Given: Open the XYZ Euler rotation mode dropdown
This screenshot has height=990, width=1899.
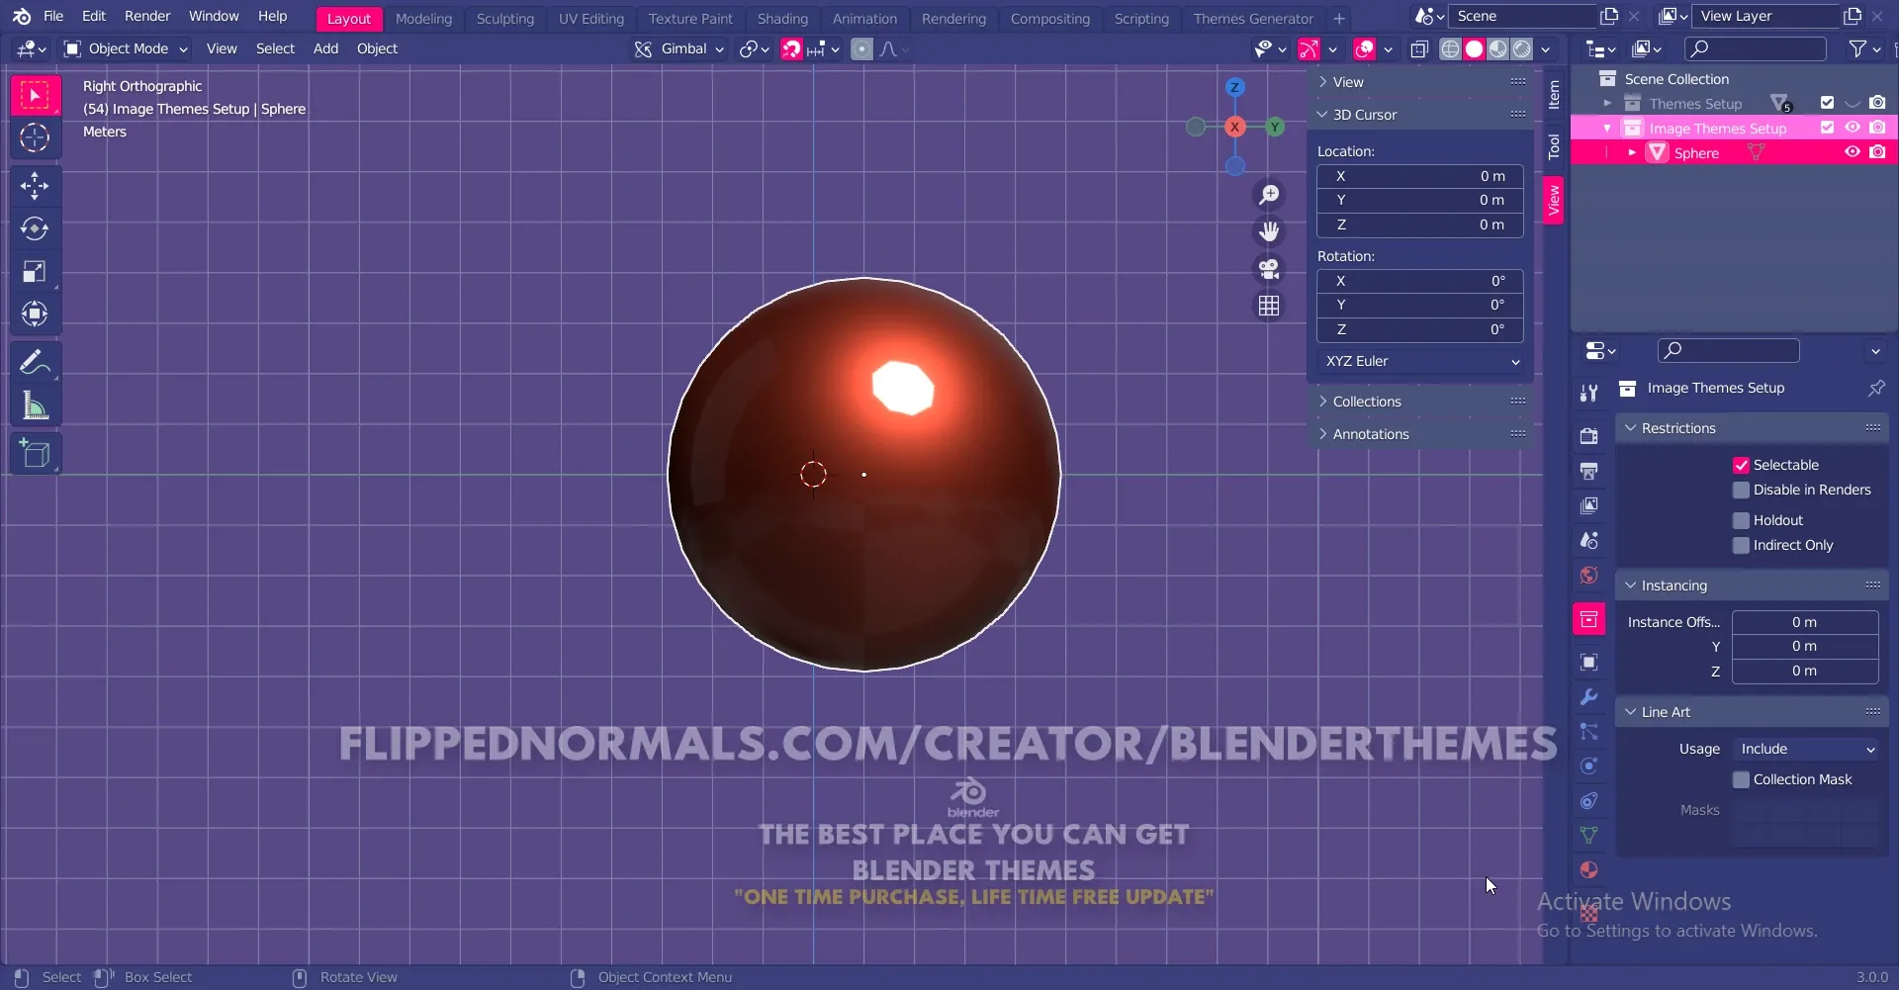Looking at the screenshot, I should pos(1420,361).
